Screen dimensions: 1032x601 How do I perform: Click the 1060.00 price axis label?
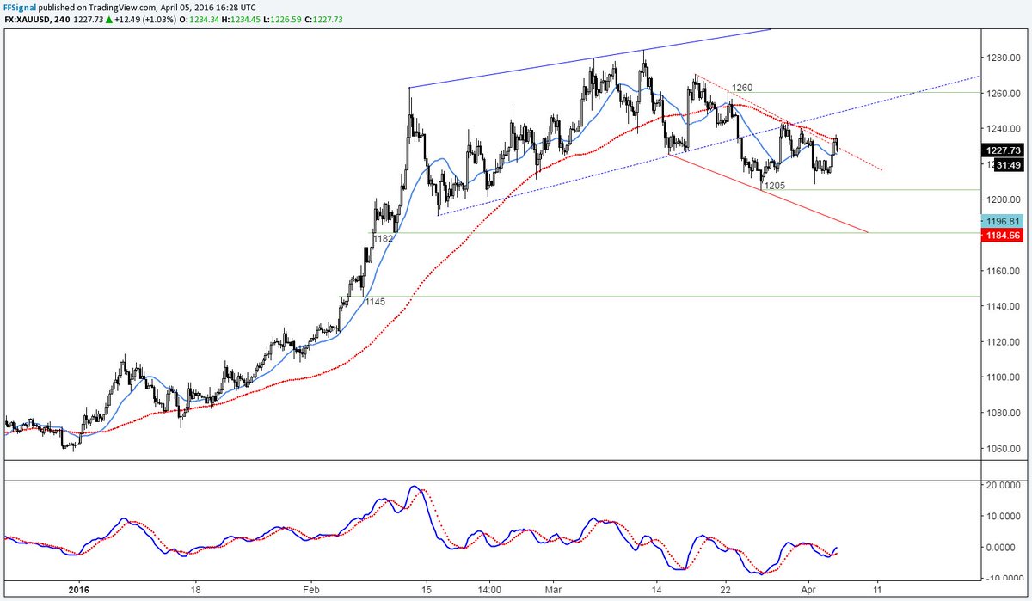pos(1004,449)
